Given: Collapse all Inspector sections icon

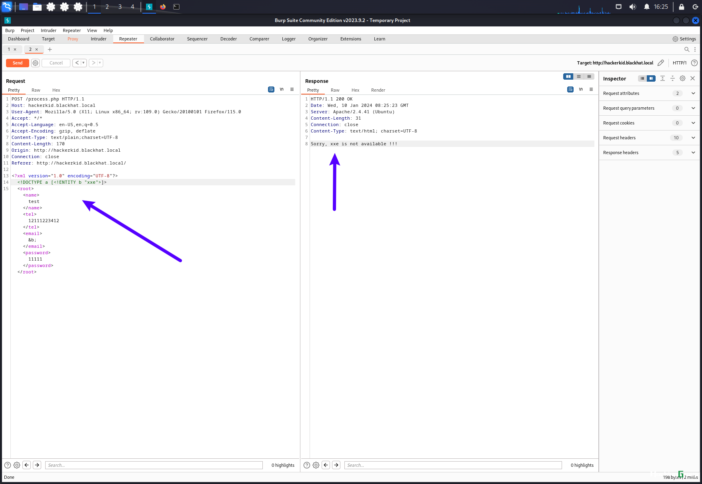Looking at the screenshot, I should coord(672,78).
